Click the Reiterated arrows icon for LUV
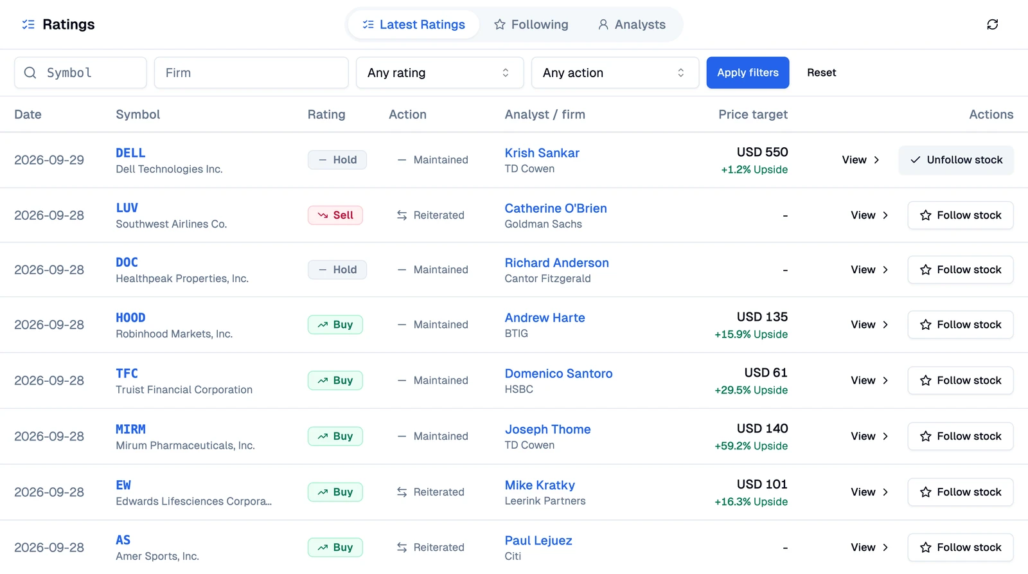Viewport: 1028px width, 574px height. 402,215
